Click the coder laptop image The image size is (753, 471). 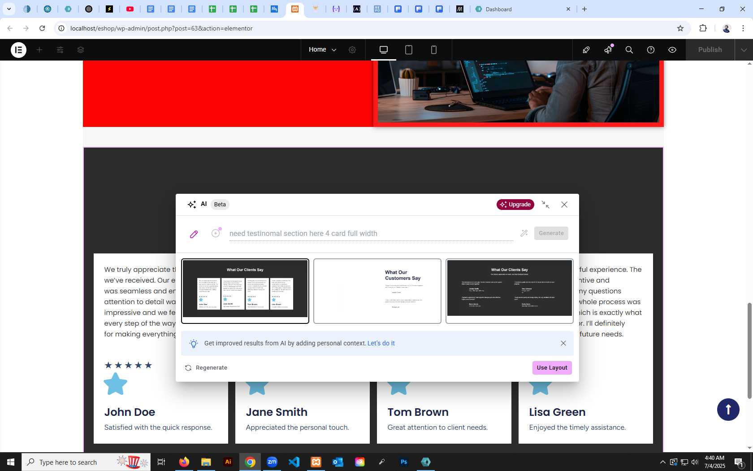point(519,92)
